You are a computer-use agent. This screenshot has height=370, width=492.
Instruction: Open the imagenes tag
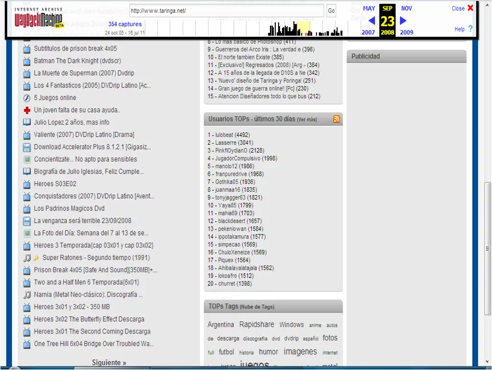300,352
